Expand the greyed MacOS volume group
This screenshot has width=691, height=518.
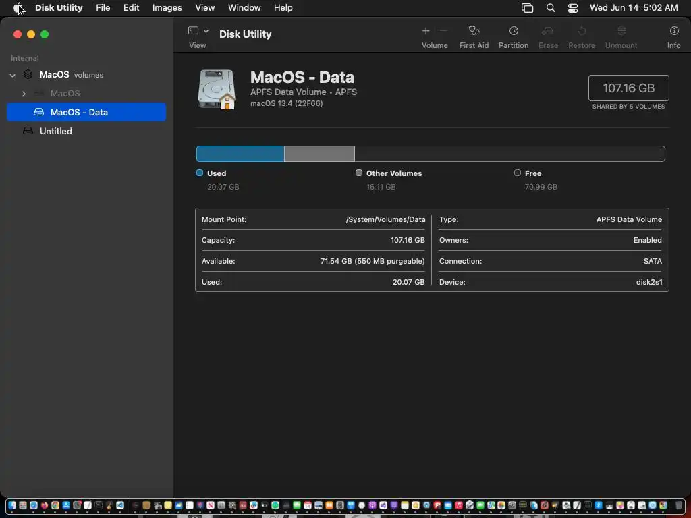point(24,94)
